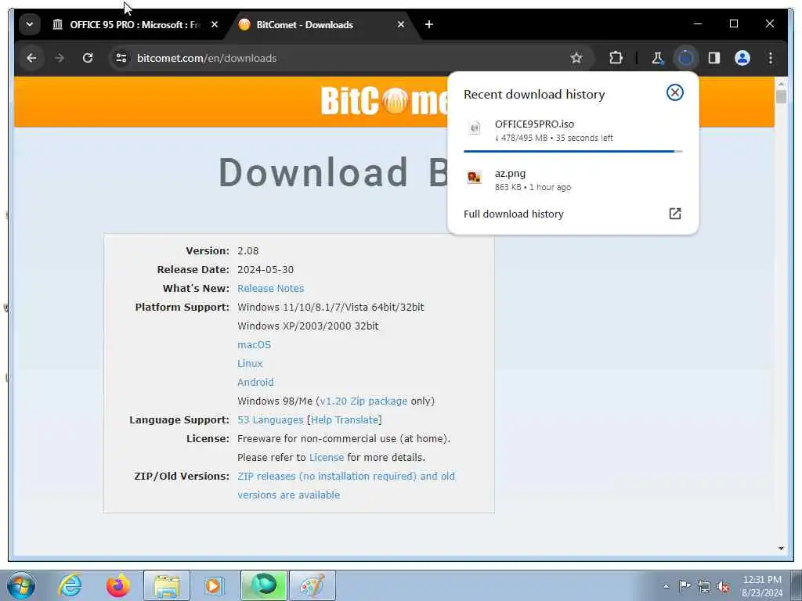This screenshot has height=601, width=802.
Task: Click the OFFICE95PRO.iso file icon
Action: pos(475,128)
